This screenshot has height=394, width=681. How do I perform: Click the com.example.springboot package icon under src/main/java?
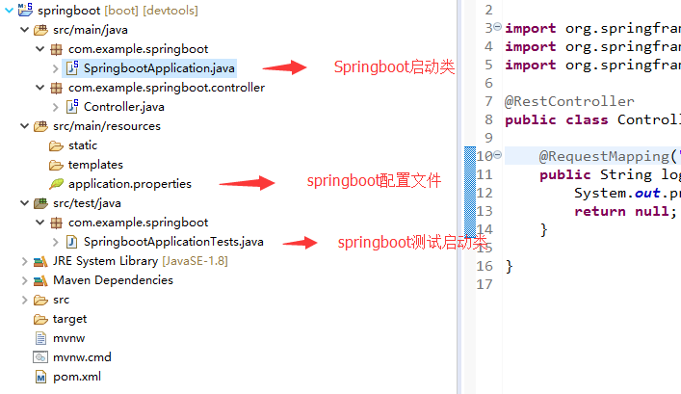click(x=56, y=49)
